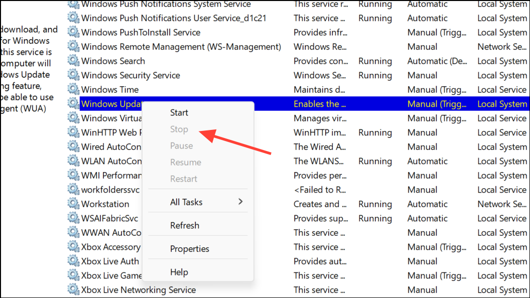Click the gear icon for WMI Performance row

click(x=73, y=175)
